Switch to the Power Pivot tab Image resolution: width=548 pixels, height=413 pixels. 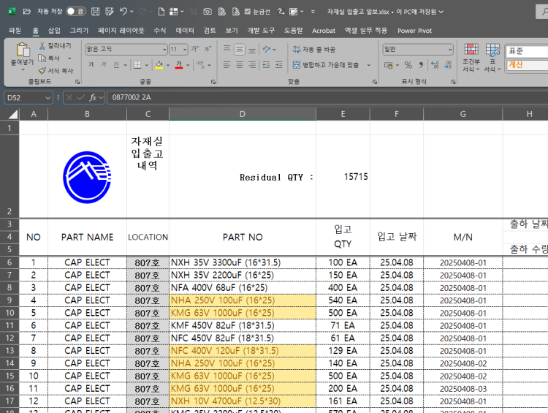click(x=414, y=31)
